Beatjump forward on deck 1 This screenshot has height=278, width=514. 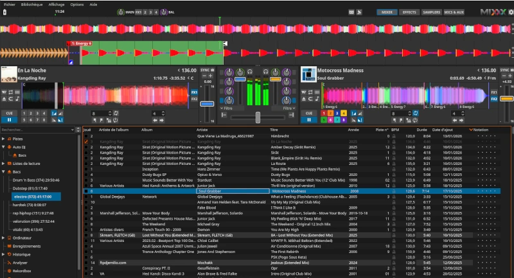click(162, 120)
